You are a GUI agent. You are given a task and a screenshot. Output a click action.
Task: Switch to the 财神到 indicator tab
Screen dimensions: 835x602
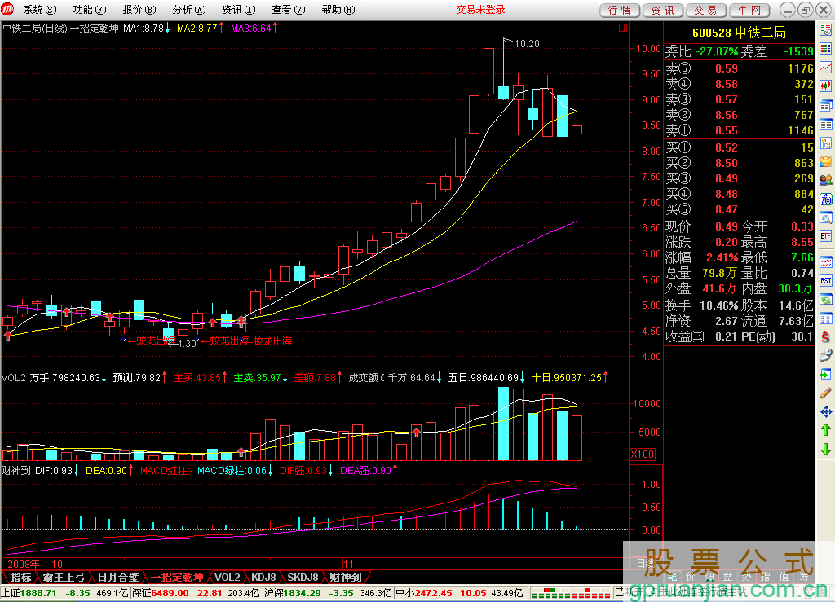point(346,577)
